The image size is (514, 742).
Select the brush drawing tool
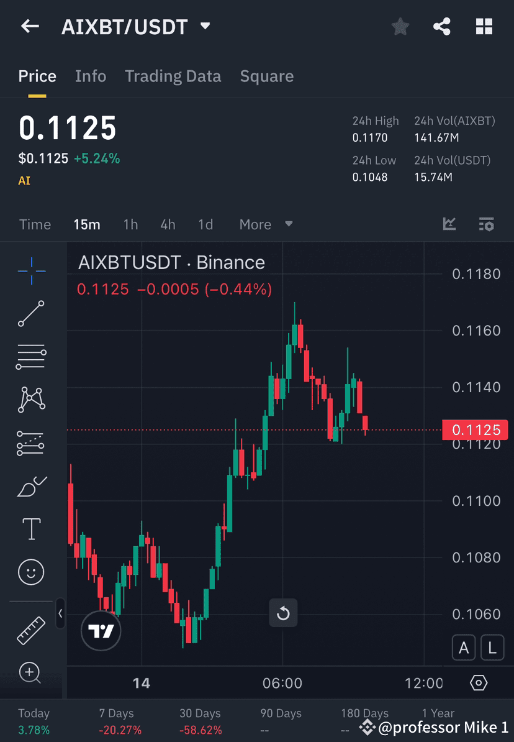[31, 485]
